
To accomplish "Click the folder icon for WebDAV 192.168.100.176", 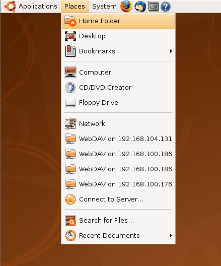I will 70,184.
